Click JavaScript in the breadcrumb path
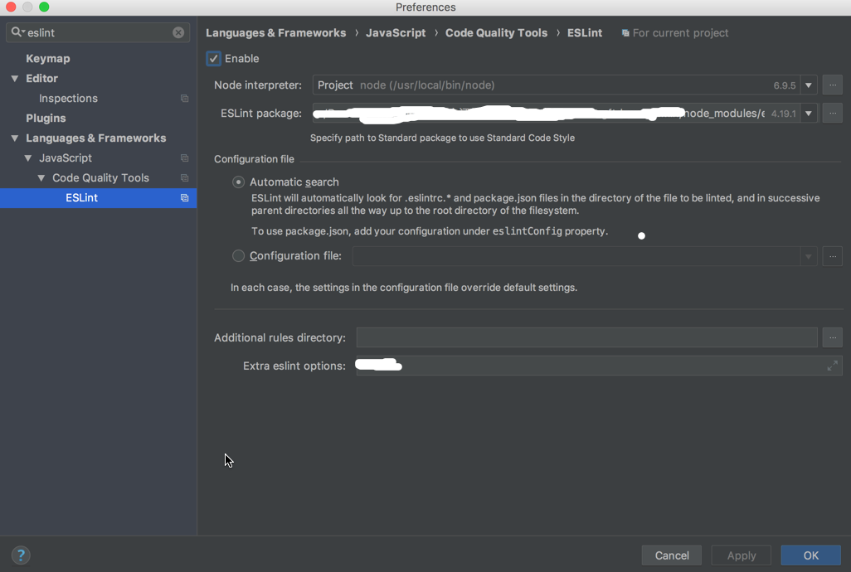Image resolution: width=851 pixels, height=572 pixels. coord(396,33)
